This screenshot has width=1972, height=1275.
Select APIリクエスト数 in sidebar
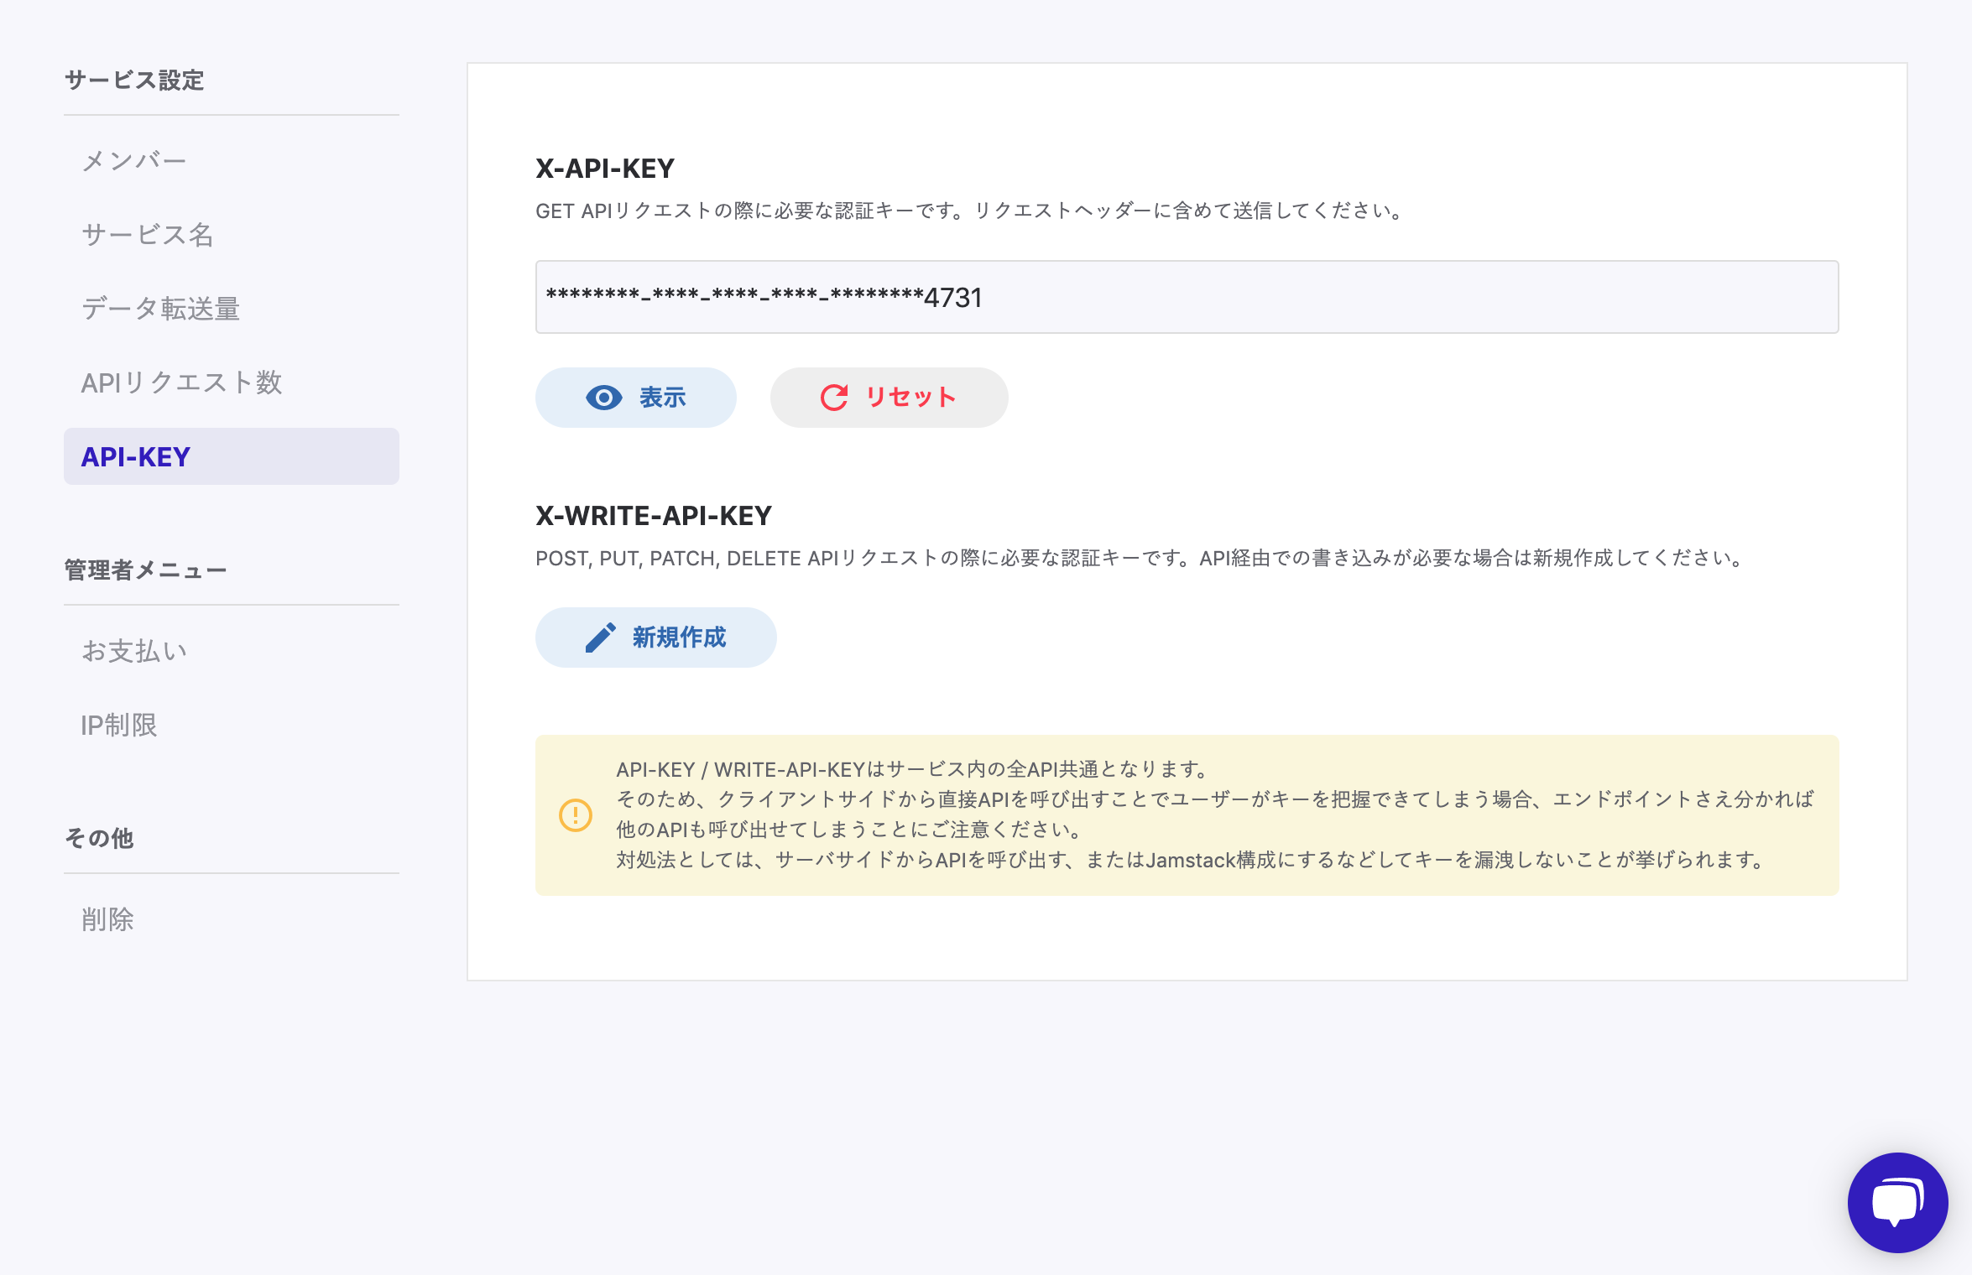click(x=181, y=382)
